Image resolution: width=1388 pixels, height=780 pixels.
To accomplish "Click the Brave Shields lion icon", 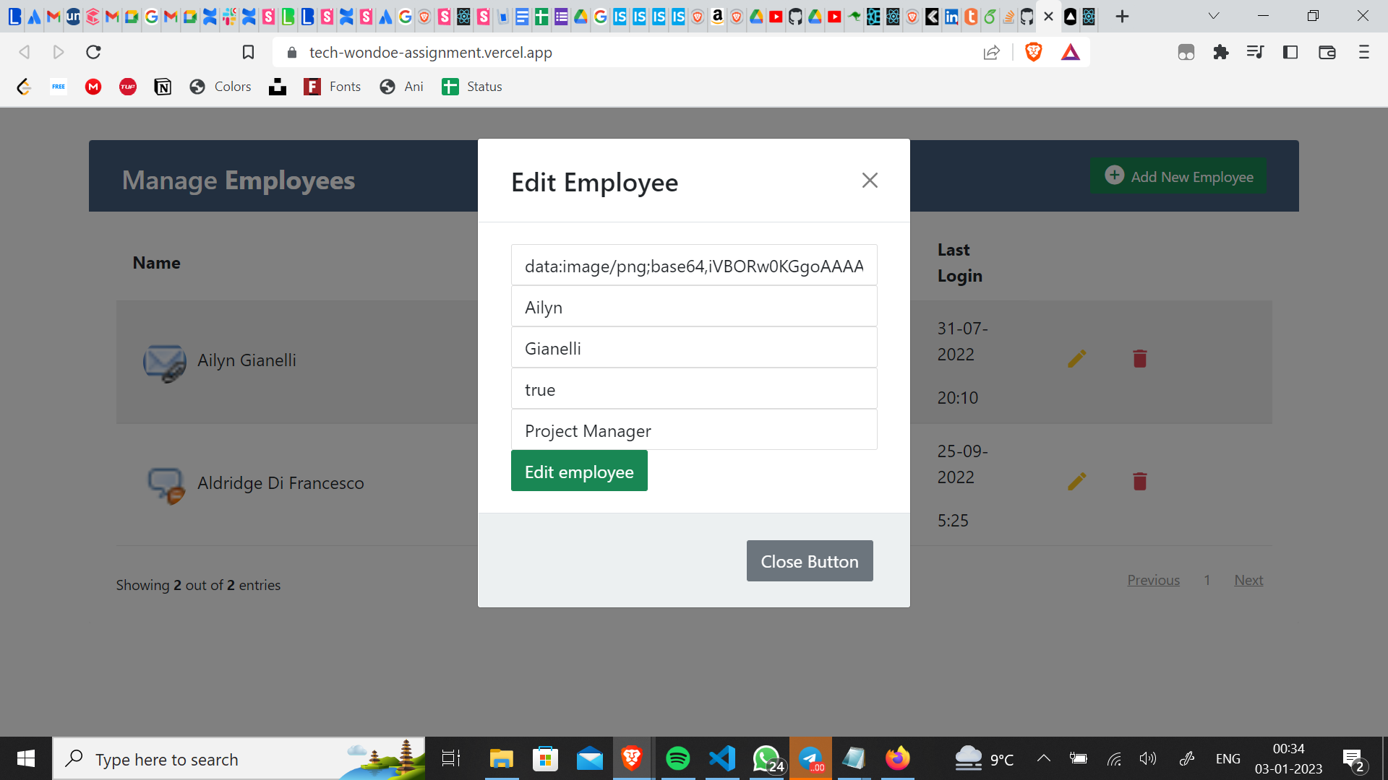I will tap(1033, 52).
